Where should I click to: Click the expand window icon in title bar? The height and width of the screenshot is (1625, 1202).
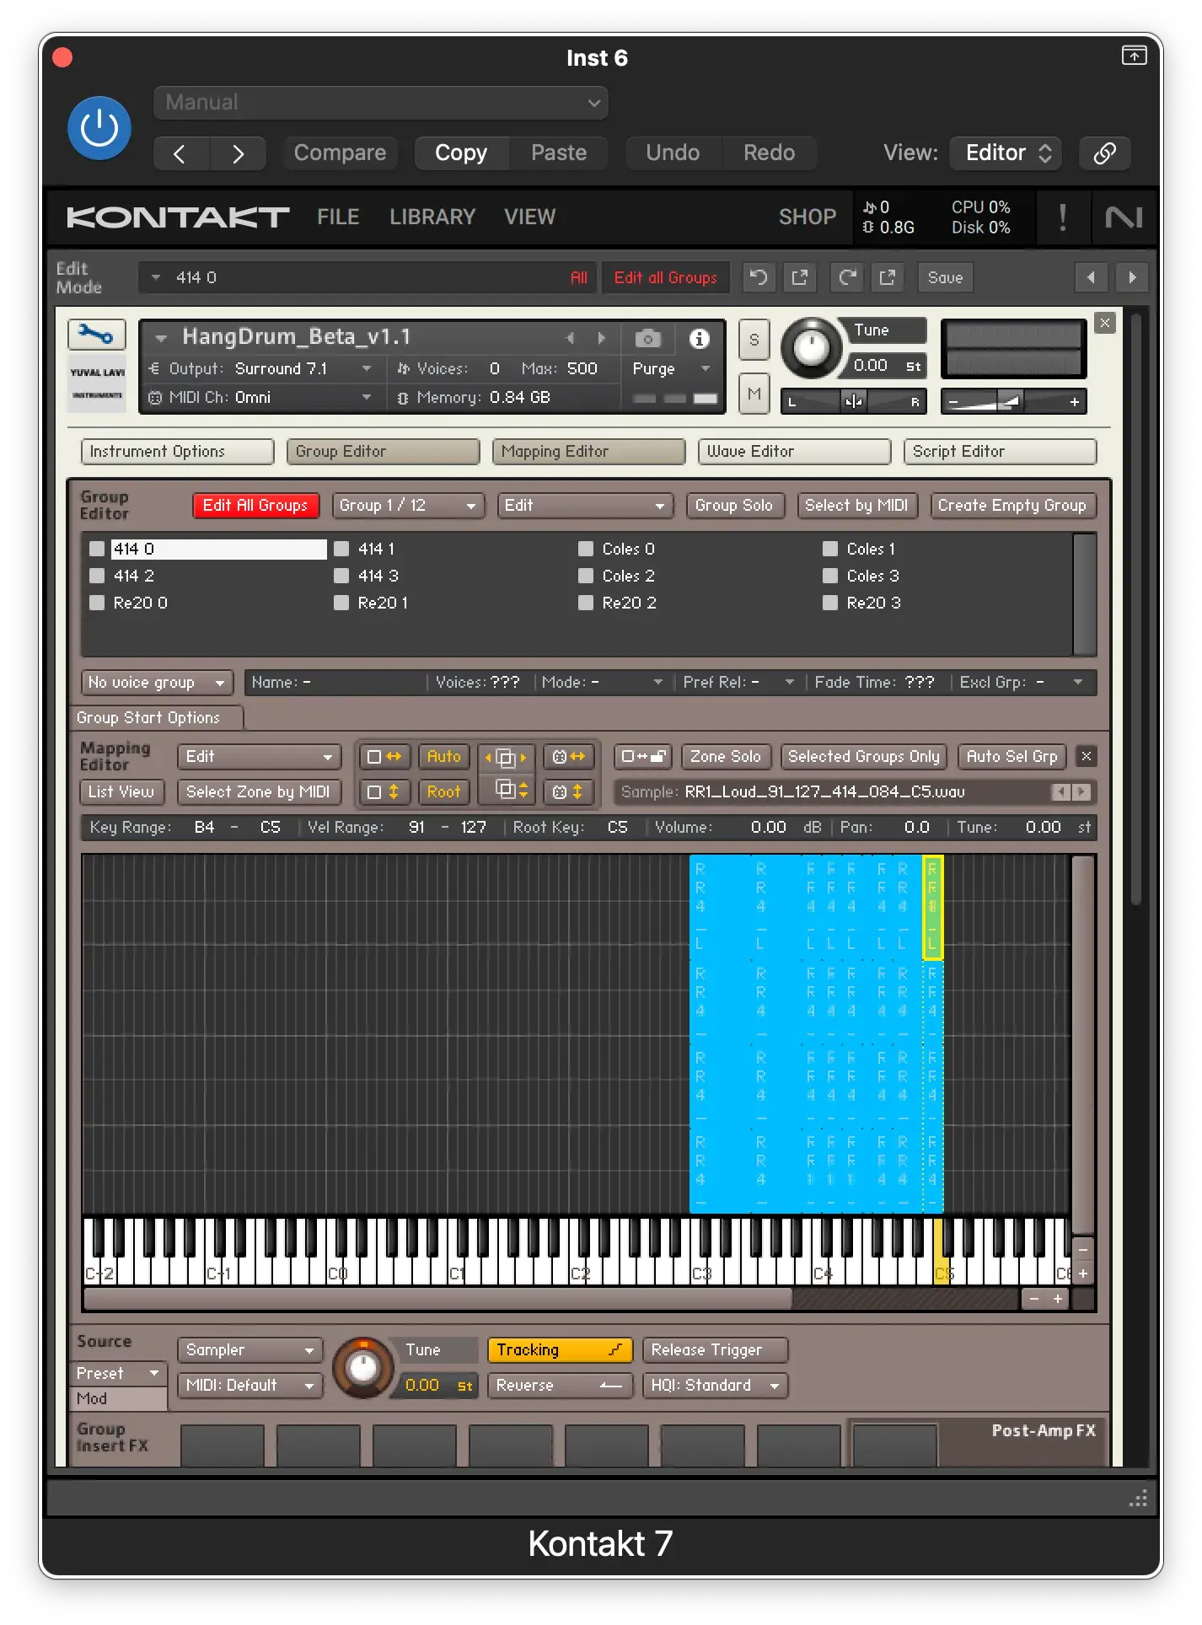click(1134, 56)
